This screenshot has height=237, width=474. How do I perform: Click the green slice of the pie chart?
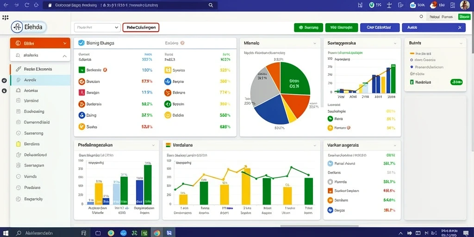point(294,79)
